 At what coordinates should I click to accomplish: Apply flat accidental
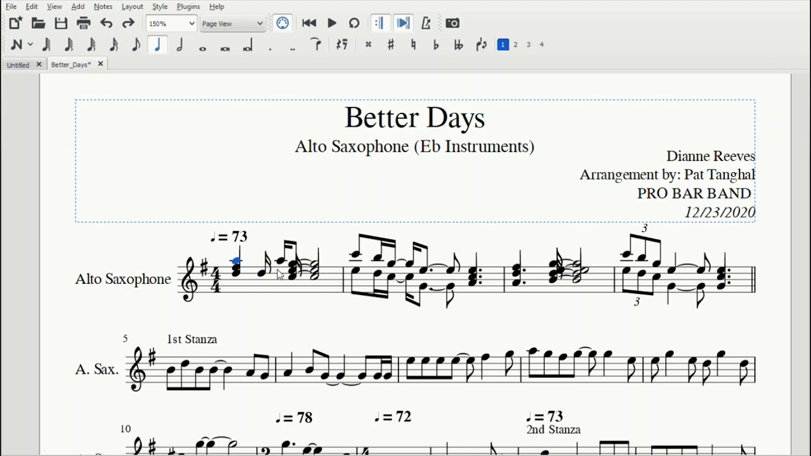pyautogui.click(x=436, y=45)
